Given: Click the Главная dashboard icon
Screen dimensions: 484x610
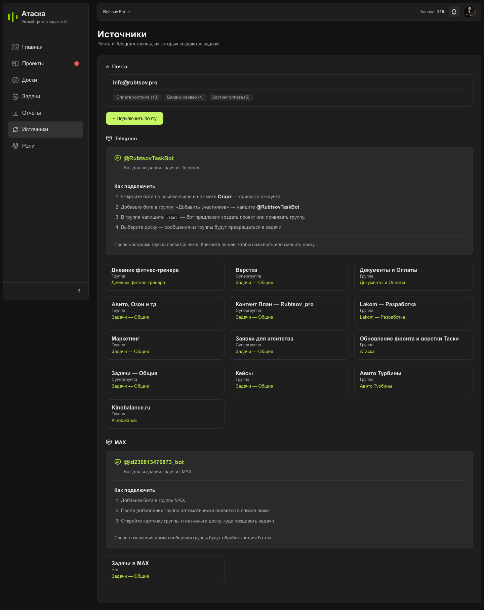Looking at the screenshot, I should (15, 47).
